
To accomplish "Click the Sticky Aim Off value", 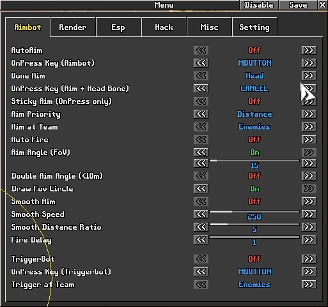I will point(254,101).
